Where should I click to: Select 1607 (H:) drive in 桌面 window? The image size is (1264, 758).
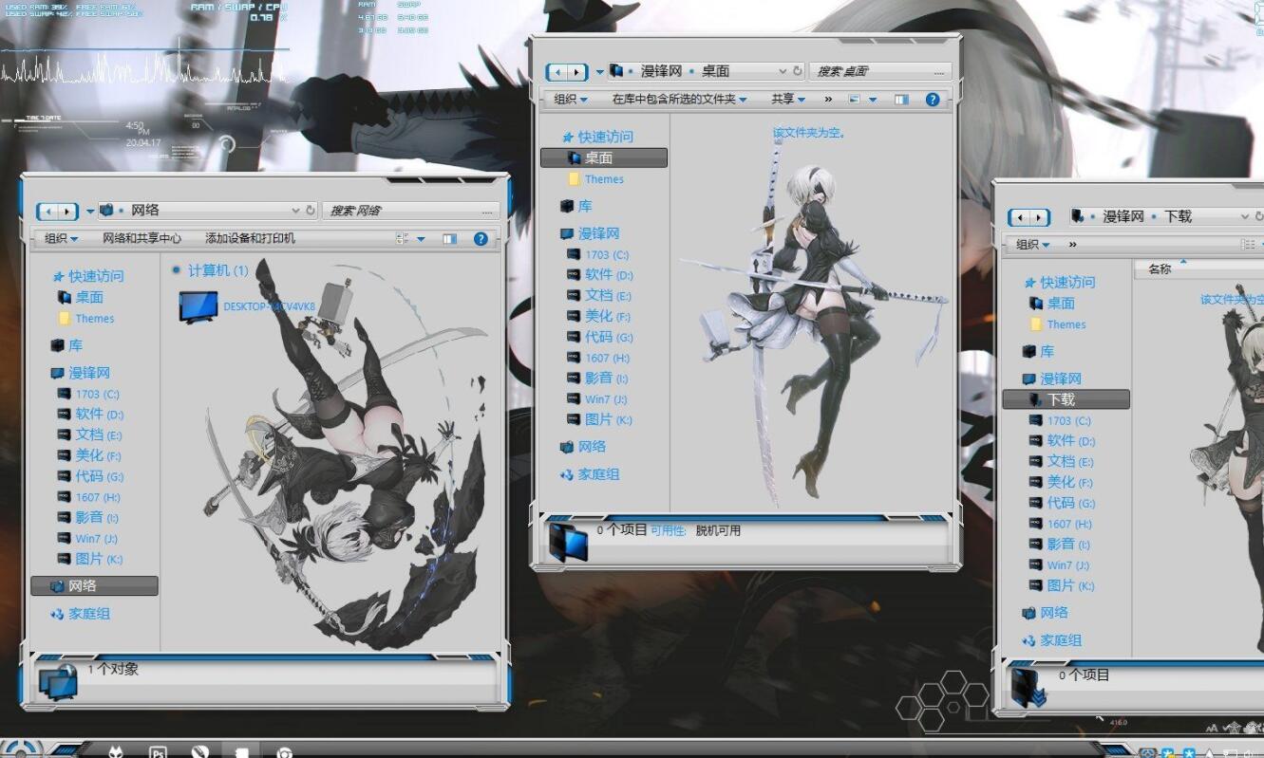(x=597, y=358)
